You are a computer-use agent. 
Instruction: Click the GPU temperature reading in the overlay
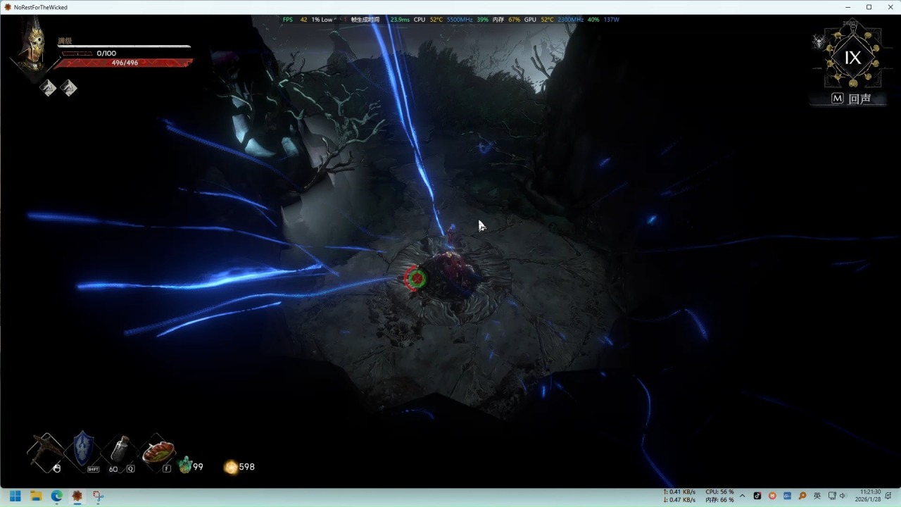coord(548,20)
